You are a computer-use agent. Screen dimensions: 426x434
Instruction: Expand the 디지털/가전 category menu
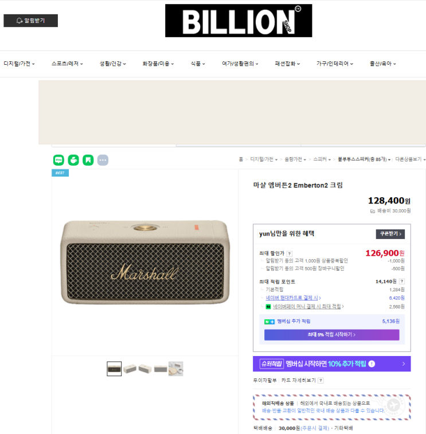(x=19, y=64)
